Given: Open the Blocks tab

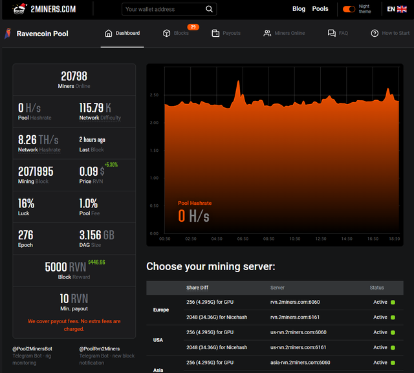Looking at the screenshot, I should pyautogui.click(x=176, y=33).
